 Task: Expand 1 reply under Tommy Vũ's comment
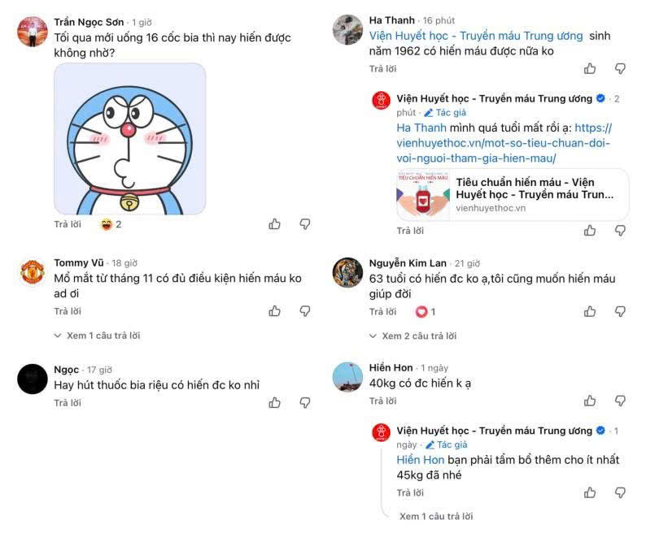(98, 336)
